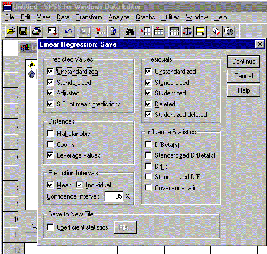Viewport: 267px width, 254px height.
Task: Click the Open File toolbar icon
Action: [11, 31]
